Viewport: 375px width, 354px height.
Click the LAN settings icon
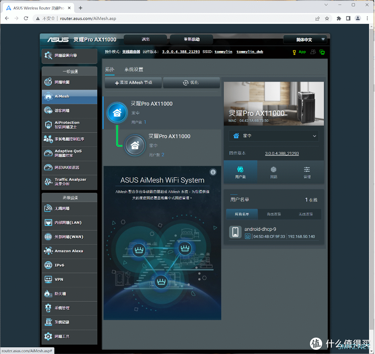pos(48,223)
